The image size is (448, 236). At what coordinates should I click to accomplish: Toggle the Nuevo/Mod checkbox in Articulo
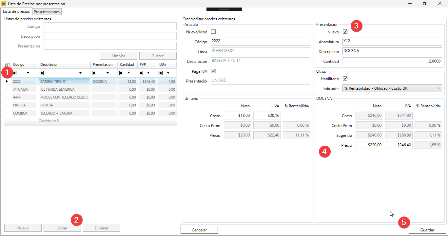pyautogui.click(x=213, y=32)
